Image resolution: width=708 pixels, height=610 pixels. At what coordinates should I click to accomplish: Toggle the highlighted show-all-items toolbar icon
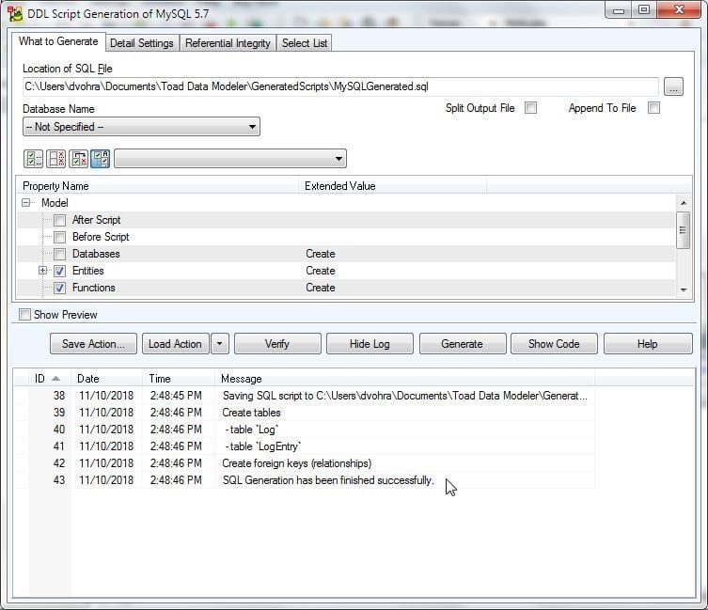click(101, 159)
